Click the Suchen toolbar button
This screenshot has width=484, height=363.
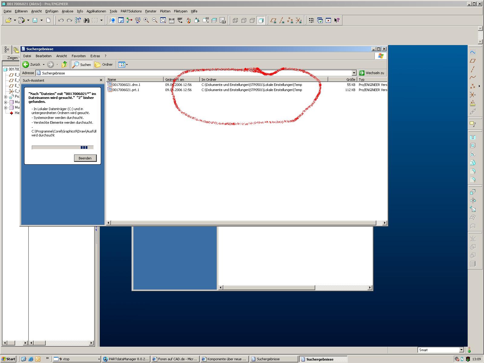click(x=82, y=64)
